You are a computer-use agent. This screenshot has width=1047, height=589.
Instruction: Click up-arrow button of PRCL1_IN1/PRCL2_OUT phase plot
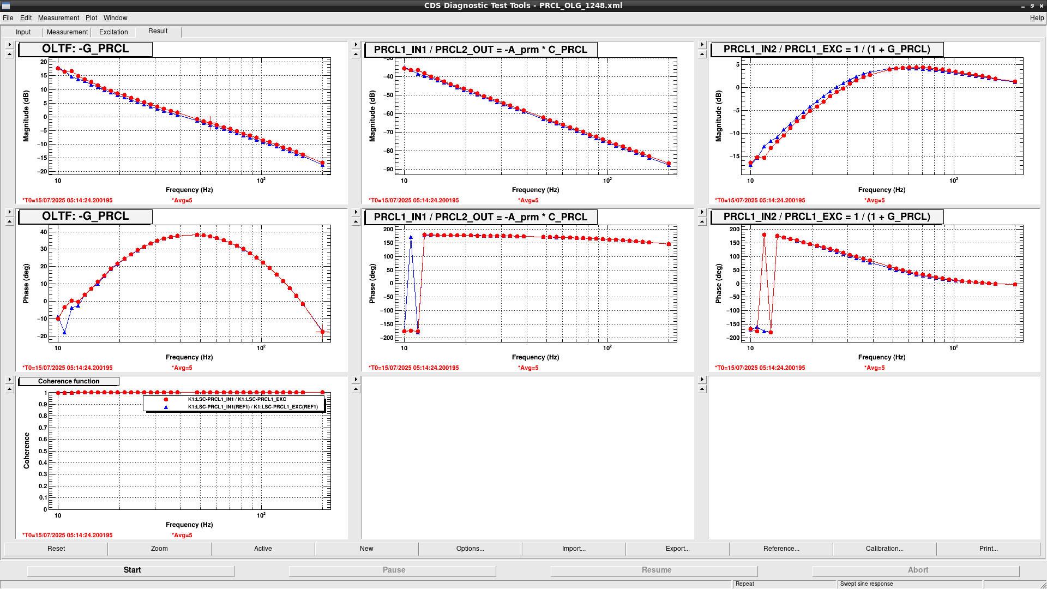click(356, 221)
